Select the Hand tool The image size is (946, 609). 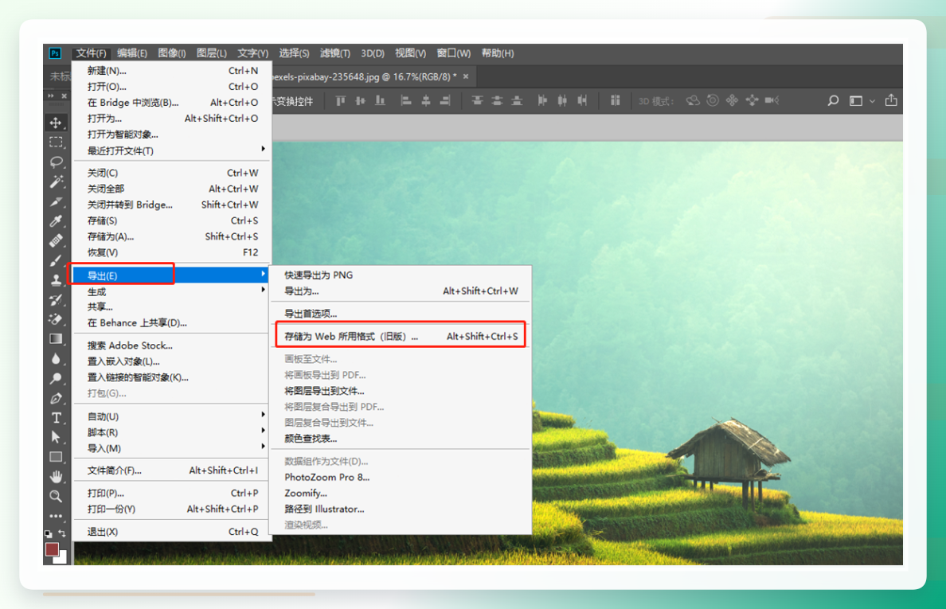56,477
